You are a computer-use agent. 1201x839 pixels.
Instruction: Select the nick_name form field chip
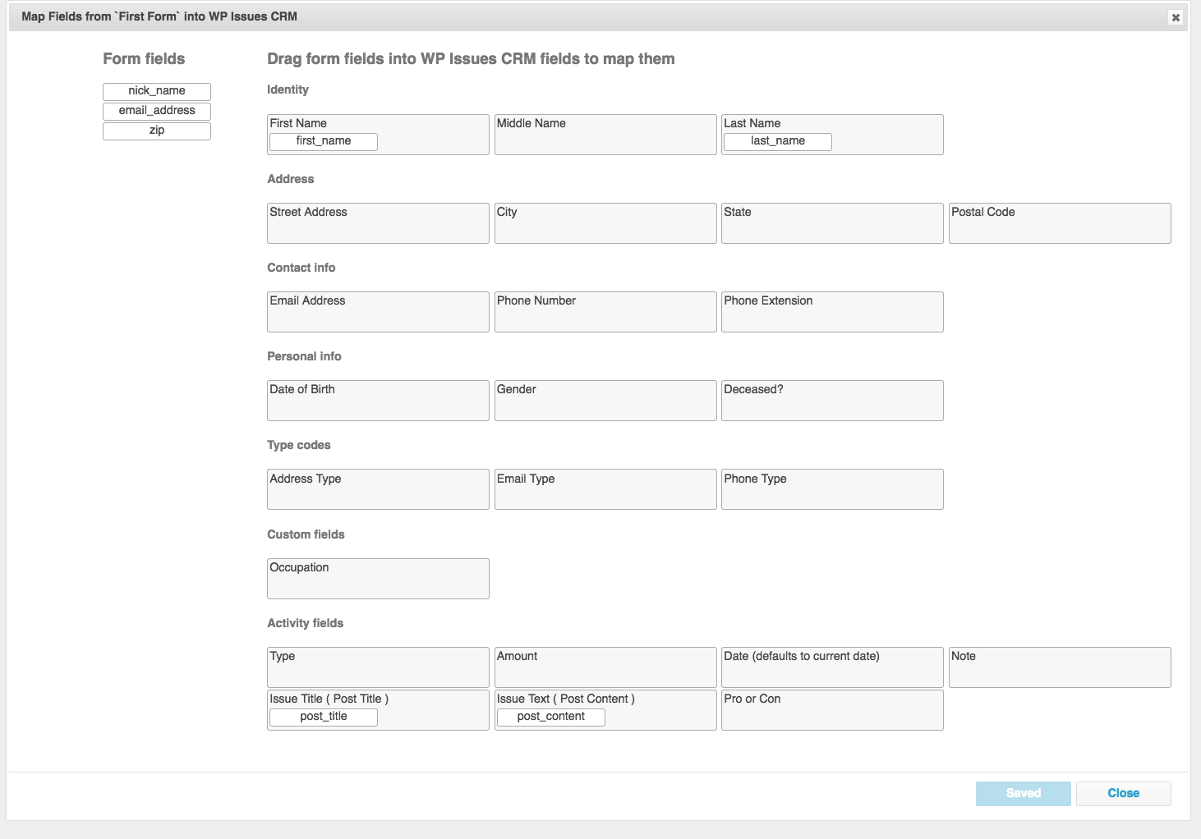tap(157, 91)
